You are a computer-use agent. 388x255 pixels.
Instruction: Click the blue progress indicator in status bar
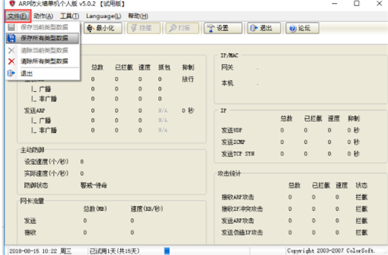coord(167,251)
